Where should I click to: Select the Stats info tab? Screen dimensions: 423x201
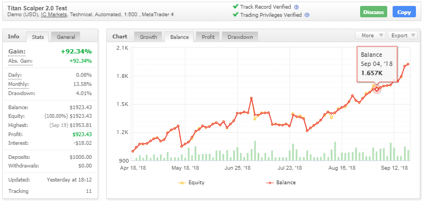[x=38, y=37]
